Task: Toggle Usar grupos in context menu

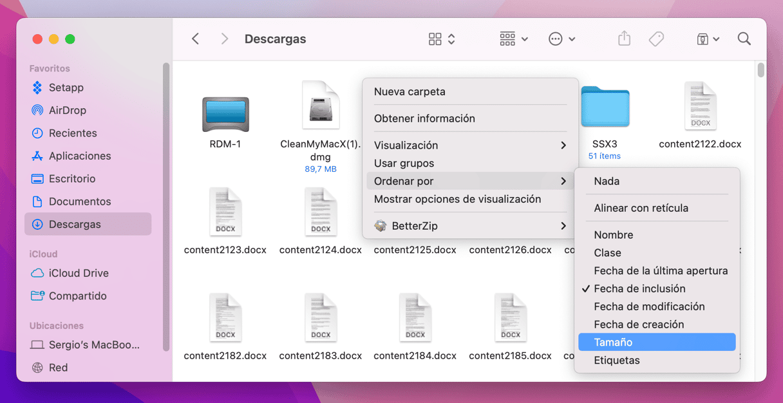Action: pyautogui.click(x=404, y=164)
